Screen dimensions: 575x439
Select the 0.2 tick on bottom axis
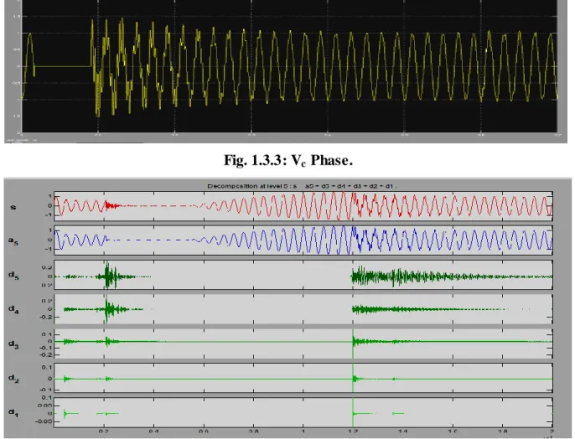coord(104,431)
